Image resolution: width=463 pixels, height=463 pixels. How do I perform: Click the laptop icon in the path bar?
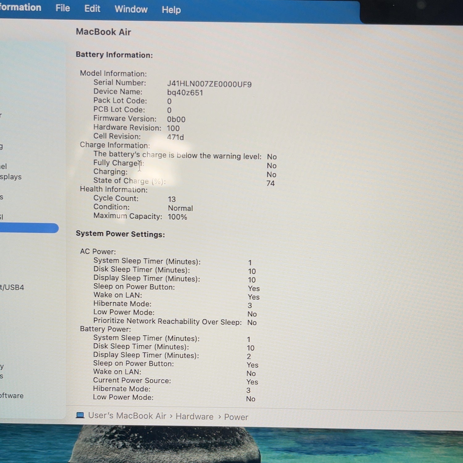tap(80, 415)
